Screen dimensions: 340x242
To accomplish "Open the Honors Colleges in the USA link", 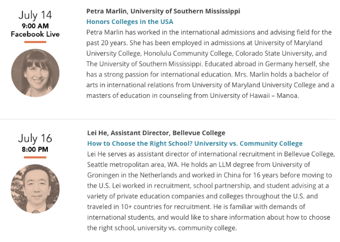I will tap(130, 22).
